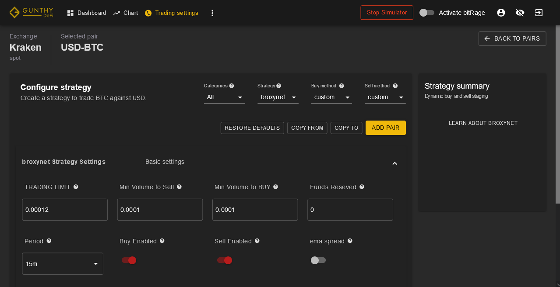The width and height of the screenshot is (560, 287).
Task: Click LEARN ABOUT BROXYNET link
Action: click(483, 123)
